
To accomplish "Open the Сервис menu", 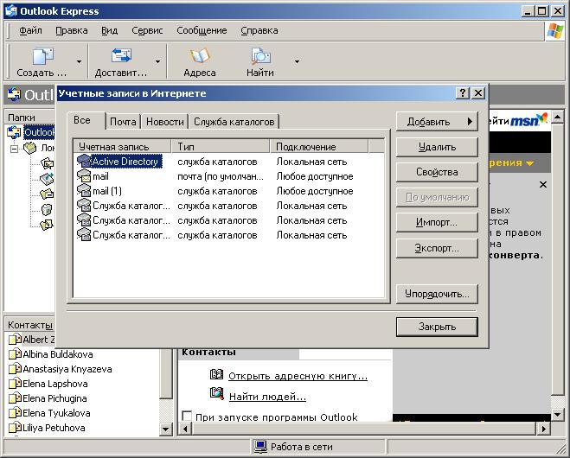I will click(x=147, y=30).
